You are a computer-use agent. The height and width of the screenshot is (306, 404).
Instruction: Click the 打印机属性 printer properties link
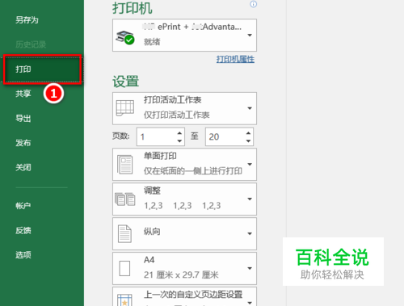pyautogui.click(x=235, y=59)
